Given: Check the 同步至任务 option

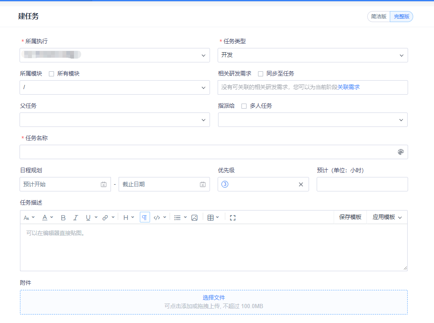Looking at the screenshot, I should coord(261,73).
